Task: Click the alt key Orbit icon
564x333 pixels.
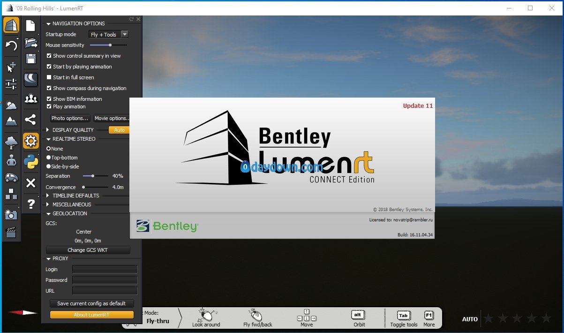Action: (x=358, y=315)
